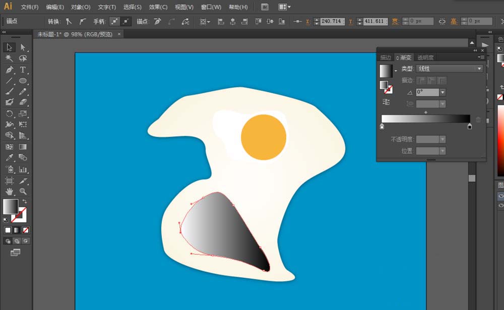Switch to the 透明度 tab
The width and height of the screenshot is (504, 310).
[425, 58]
